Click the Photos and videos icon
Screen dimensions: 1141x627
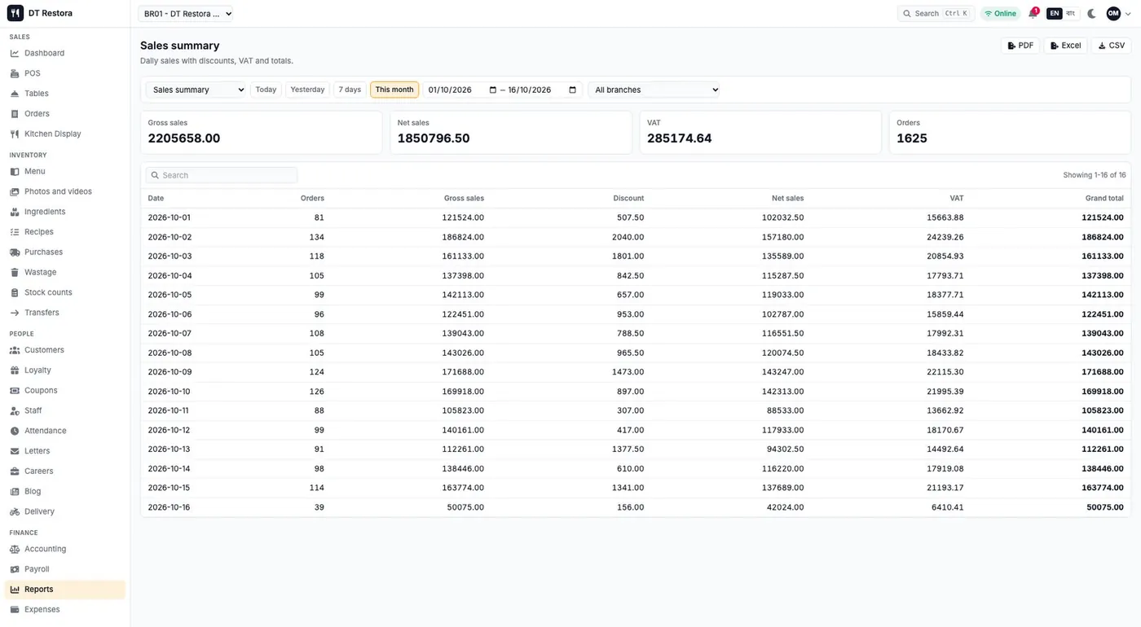click(15, 191)
